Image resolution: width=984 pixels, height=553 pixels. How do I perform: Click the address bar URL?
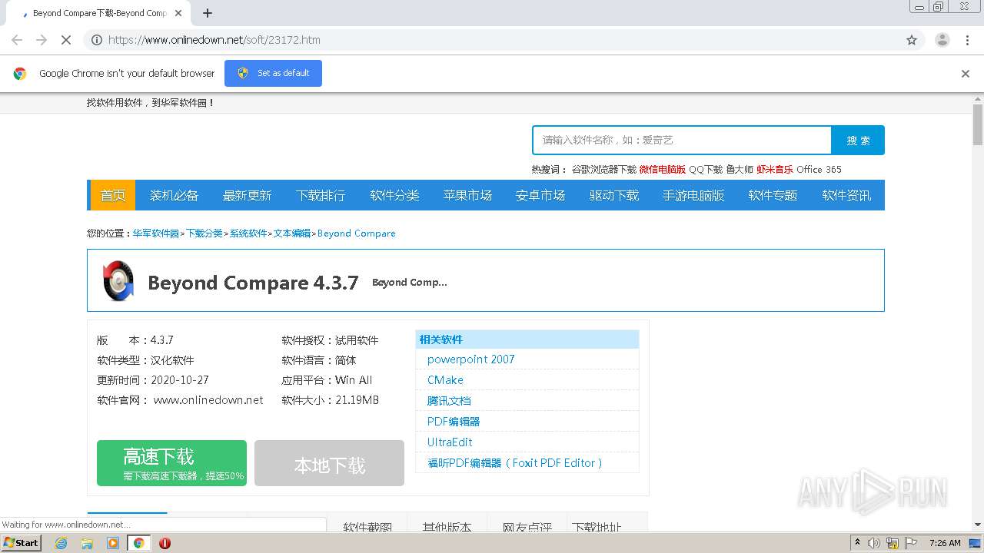(214, 40)
